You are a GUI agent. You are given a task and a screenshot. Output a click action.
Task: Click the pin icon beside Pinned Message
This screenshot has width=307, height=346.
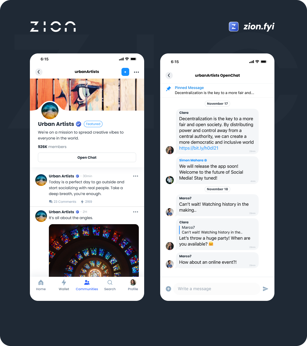click(x=168, y=89)
